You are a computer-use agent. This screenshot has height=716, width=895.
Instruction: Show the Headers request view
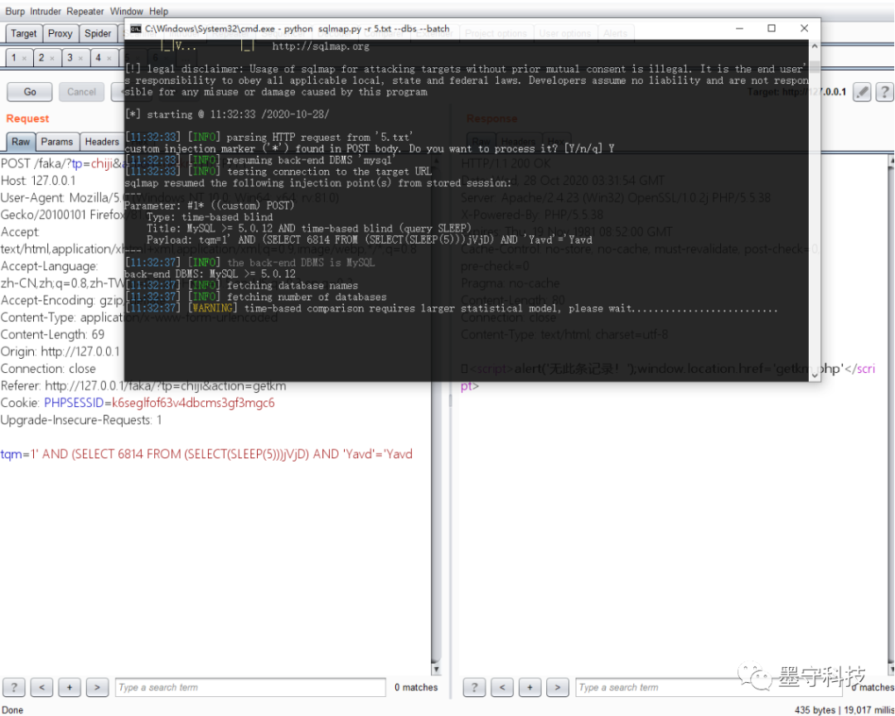click(x=102, y=142)
